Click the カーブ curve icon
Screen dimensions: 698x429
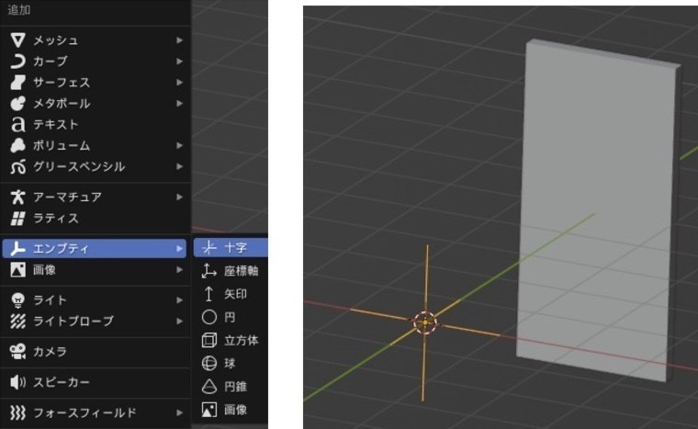pos(17,61)
